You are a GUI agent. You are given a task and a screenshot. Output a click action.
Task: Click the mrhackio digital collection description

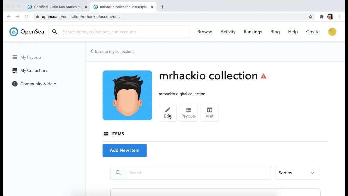(x=182, y=94)
